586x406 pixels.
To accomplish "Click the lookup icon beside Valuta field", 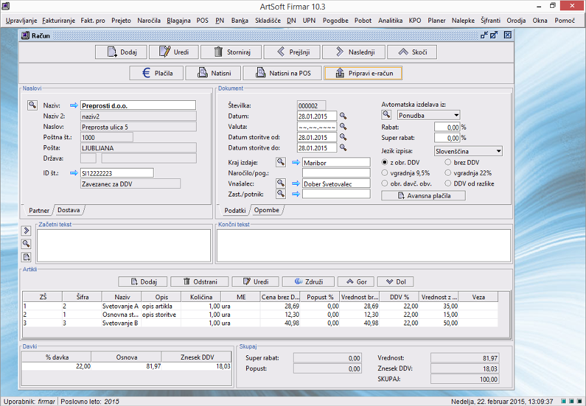I will pyautogui.click(x=343, y=127).
